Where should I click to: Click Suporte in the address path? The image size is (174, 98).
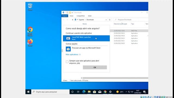81,20
